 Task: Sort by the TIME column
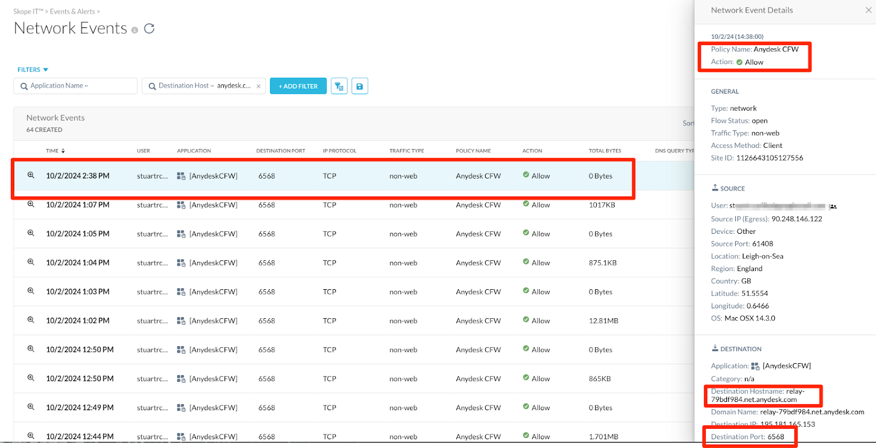55,151
